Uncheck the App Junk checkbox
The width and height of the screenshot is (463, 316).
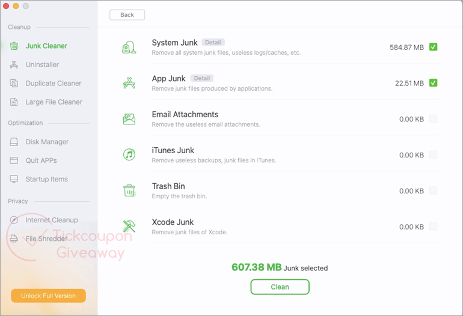pos(433,83)
